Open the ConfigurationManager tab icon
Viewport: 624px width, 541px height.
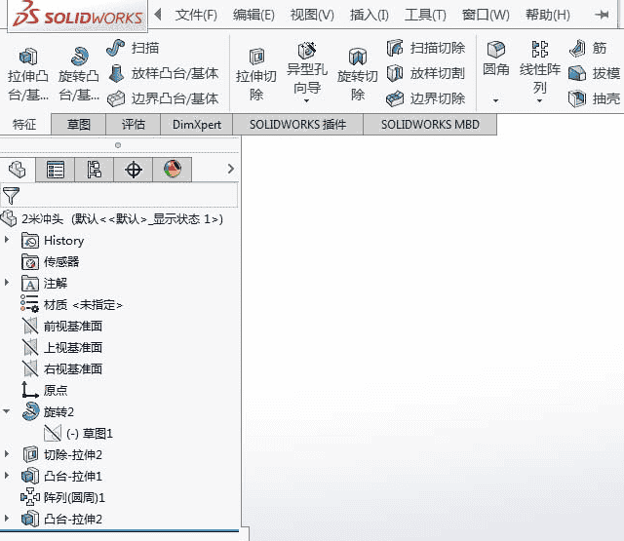[x=95, y=170]
